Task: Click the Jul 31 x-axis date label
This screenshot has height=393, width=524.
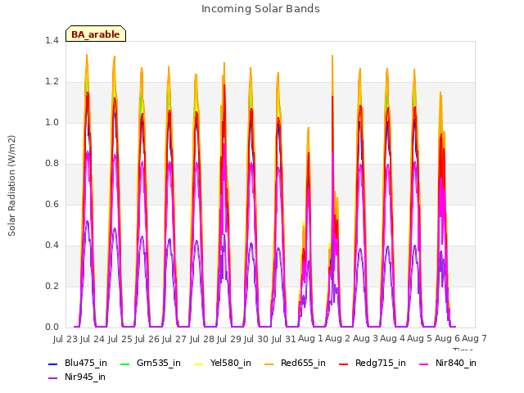Action: [x=284, y=339]
